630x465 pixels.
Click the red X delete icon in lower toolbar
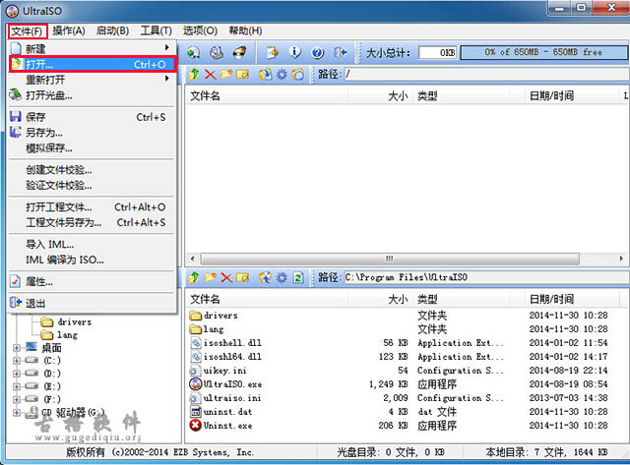(x=225, y=278)
